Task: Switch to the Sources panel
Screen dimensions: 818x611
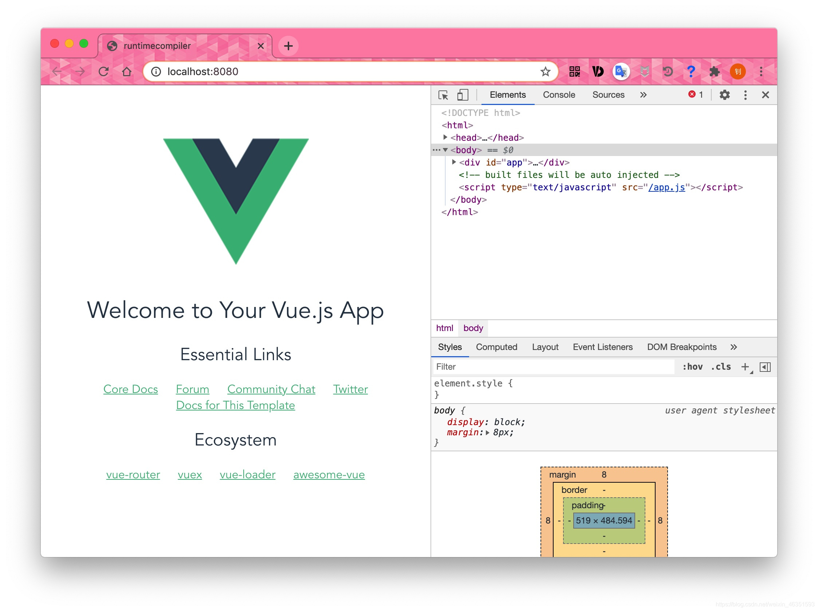Action: 608,95
